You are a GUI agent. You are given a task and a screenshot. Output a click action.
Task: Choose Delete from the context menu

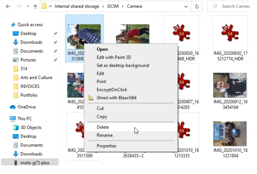click(103, 127)
